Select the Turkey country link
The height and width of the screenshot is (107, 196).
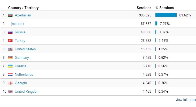pyautogui.click(x=20, y=41)
